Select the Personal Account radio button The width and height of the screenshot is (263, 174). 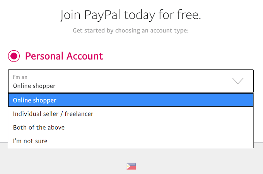(14, 56)
